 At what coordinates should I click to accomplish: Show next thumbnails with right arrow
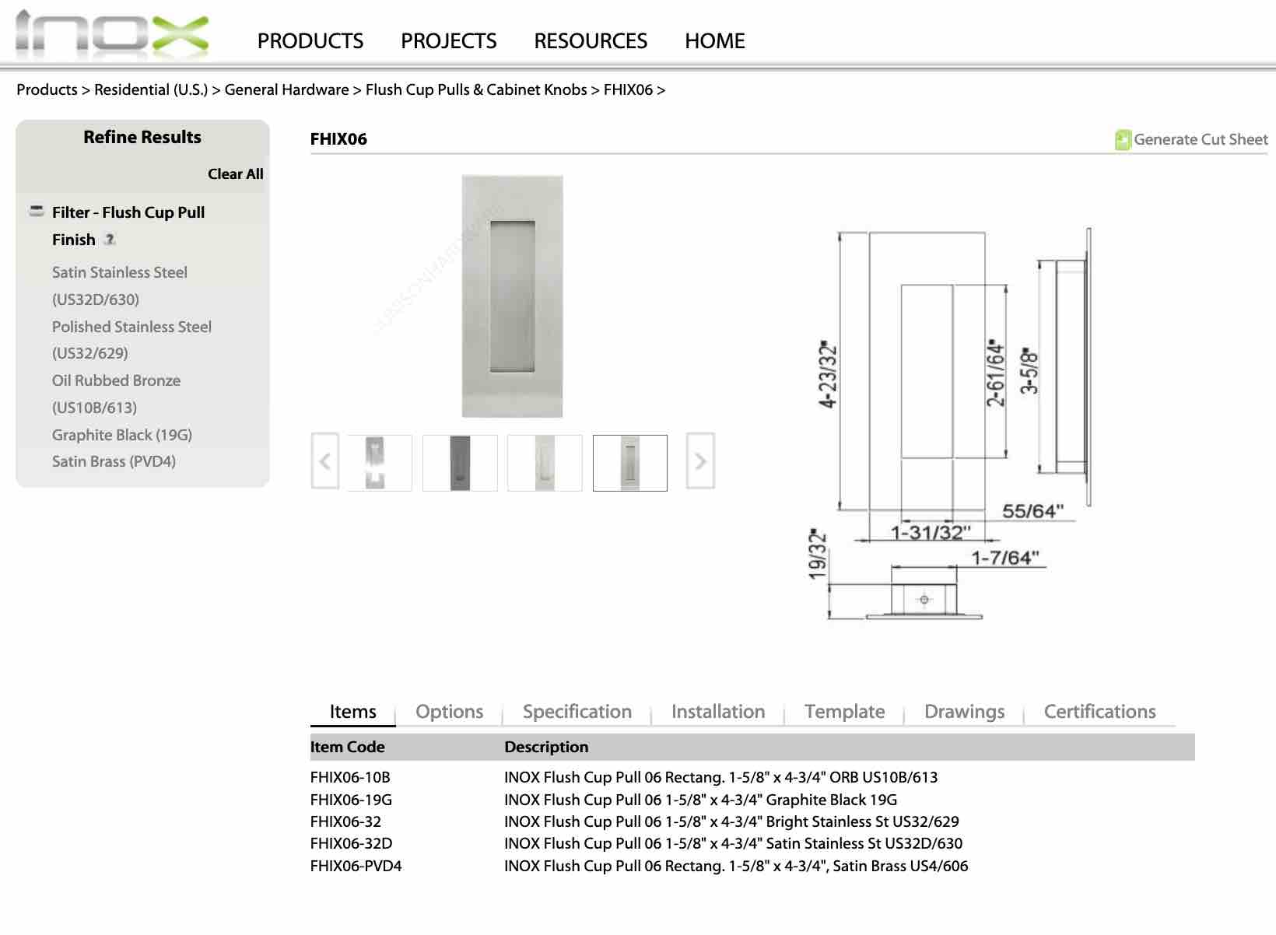[700, 460]
